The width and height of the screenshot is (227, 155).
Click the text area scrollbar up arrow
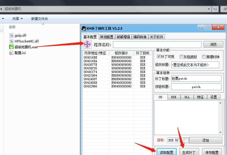(x=220, y=103)
